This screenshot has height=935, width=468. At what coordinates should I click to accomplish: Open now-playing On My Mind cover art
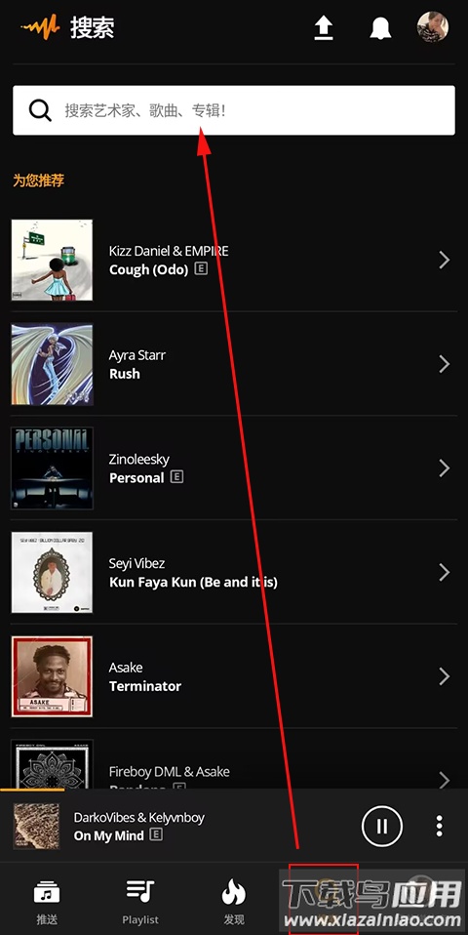point(36,826)
